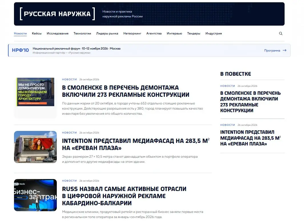Click the Ереван Плаза media facade thumbnail
304x224 pixels.
[x=35, y=147]
